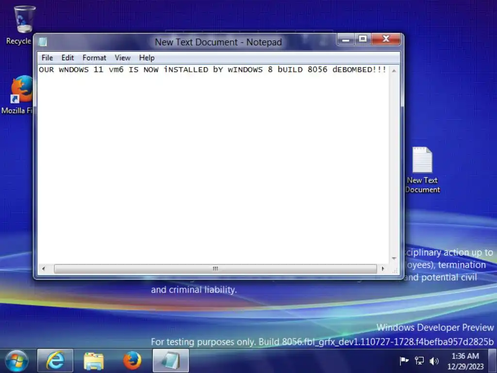Viewport: 497px width, 373px height.
Task: Click the Notepad taskbar button
Action: [171, 361]
